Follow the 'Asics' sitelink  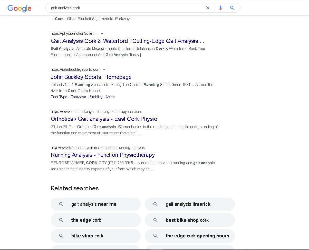click(x=110, y=97)
